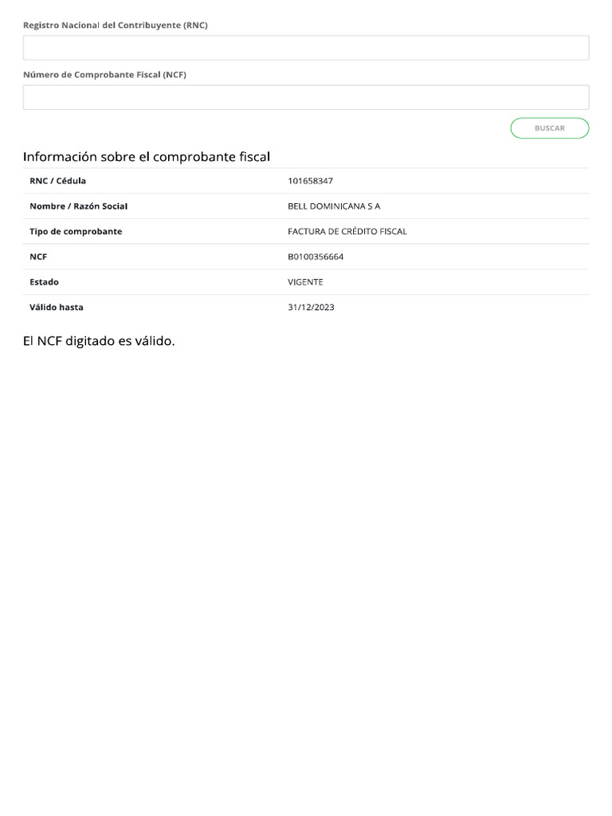612x816 pixels.
Task: Click the 'NCF' row label in table
Action: tap(38, 257)
